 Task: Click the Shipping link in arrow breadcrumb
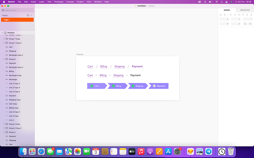click(118, 75)
